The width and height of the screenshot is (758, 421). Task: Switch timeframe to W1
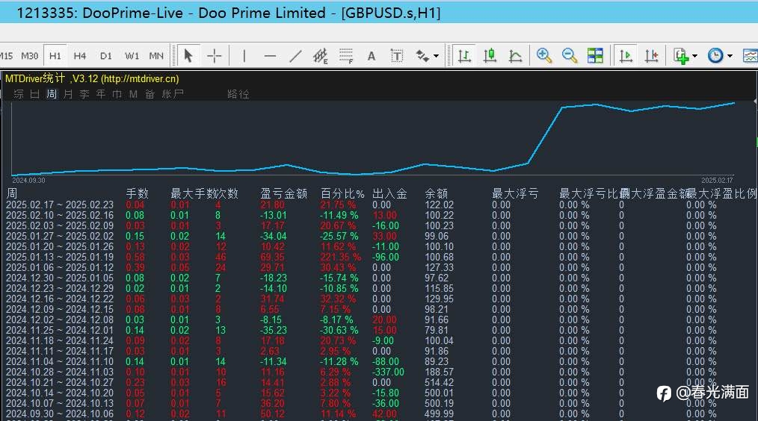click(x=132, y=56)
